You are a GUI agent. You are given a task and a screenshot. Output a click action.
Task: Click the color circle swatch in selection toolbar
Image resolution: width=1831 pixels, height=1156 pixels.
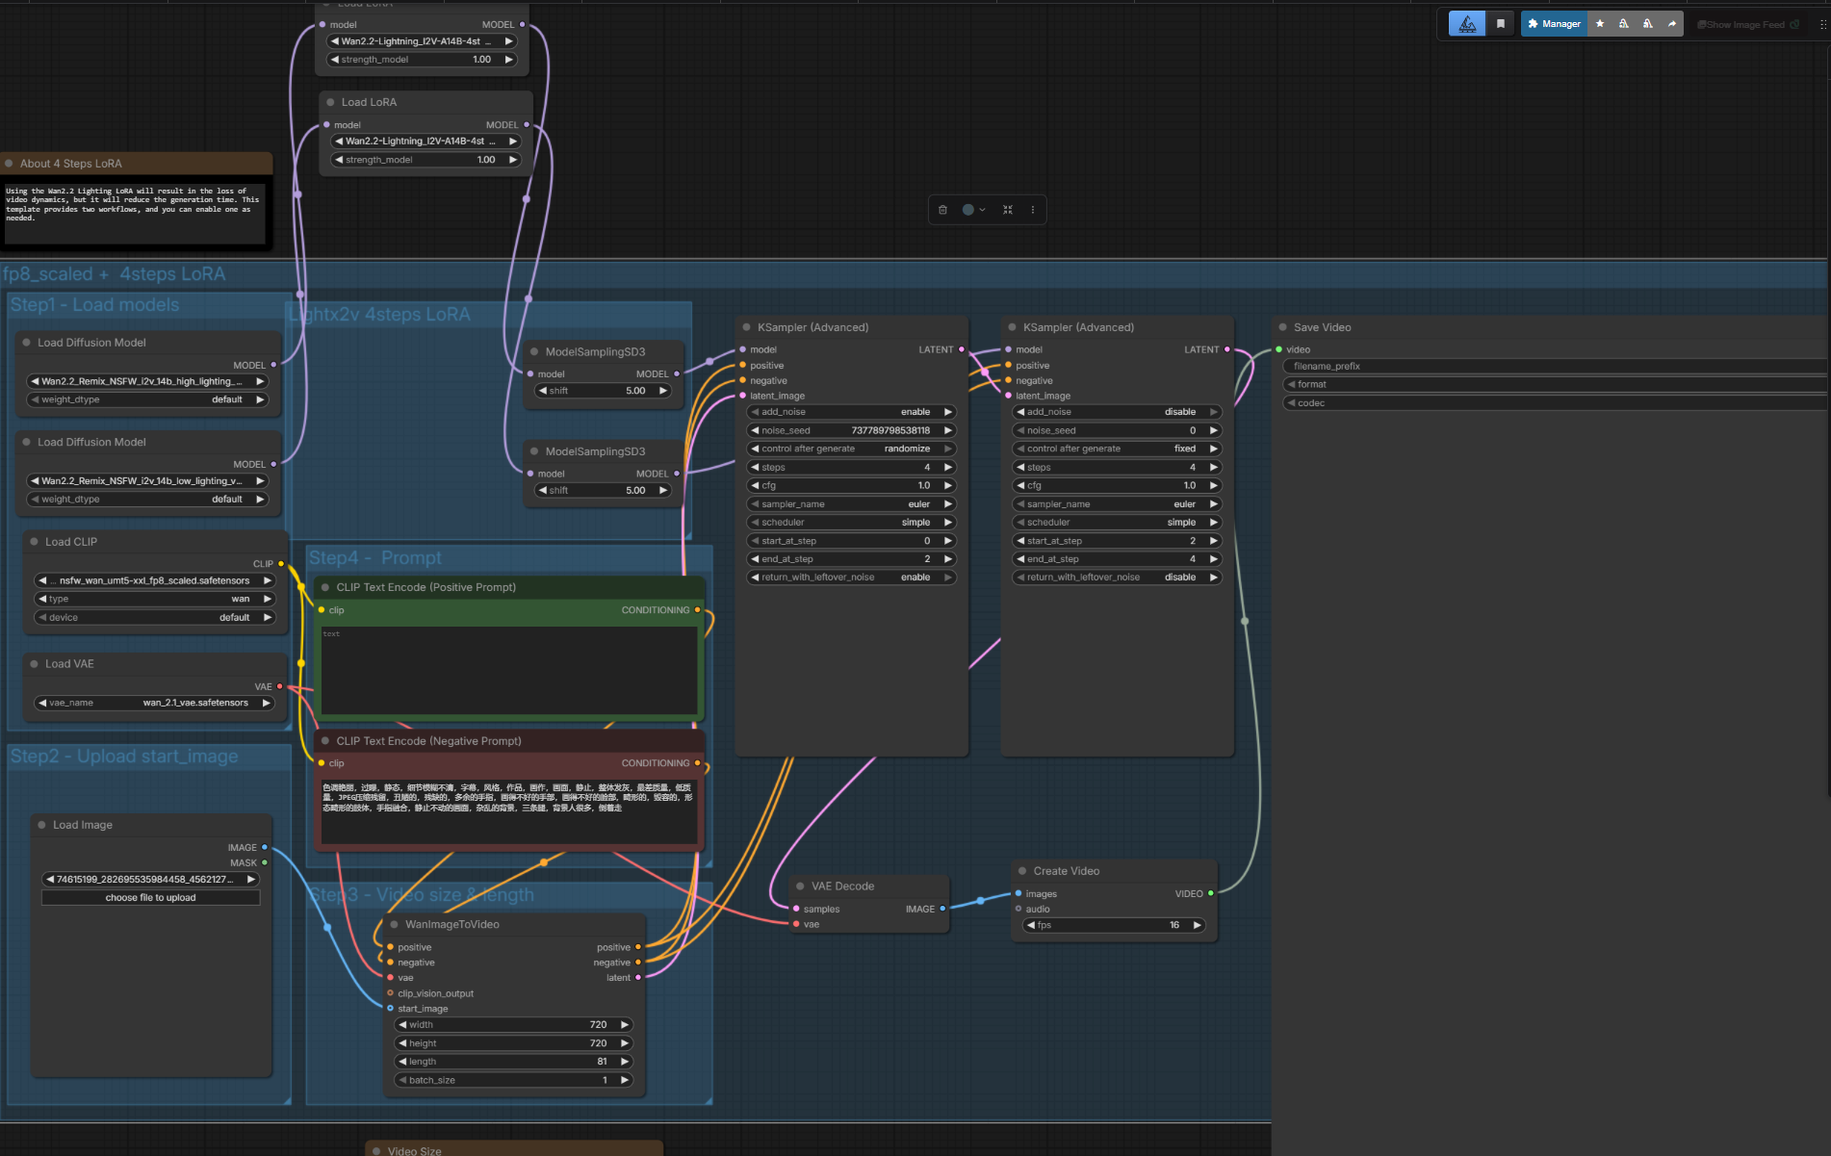[967, 210]
